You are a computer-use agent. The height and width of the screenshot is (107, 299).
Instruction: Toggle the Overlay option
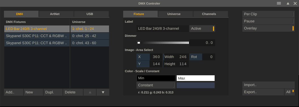(x=268, y=28)
